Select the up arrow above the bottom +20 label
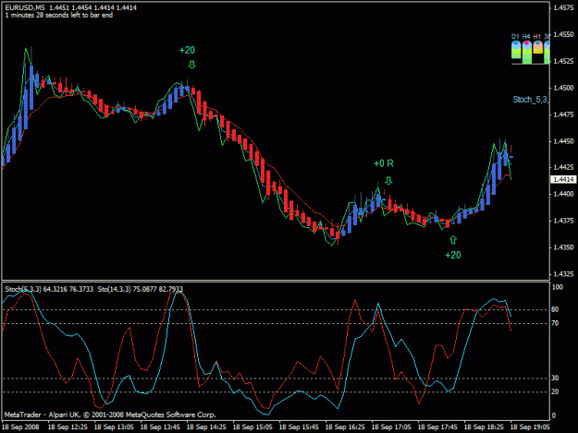578x433 pixels. (453, 240)
